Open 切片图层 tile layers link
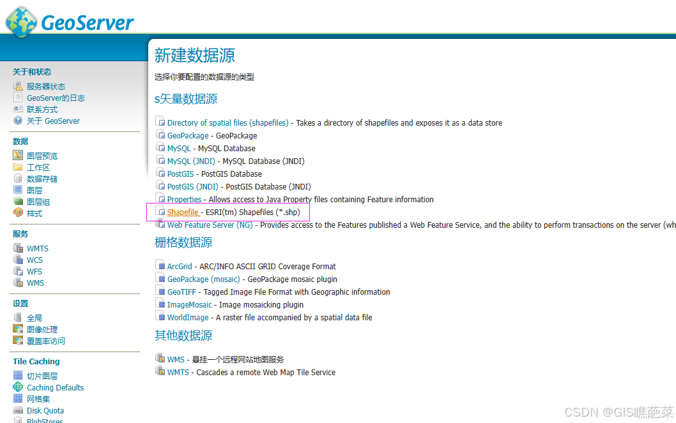The height and width of the screenshot is (423, 676). [x=42, y=376]
